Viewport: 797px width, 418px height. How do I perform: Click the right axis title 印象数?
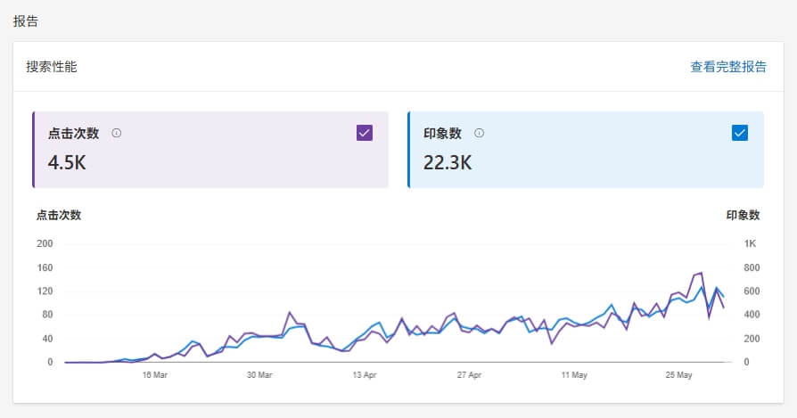tap(743, 215)
